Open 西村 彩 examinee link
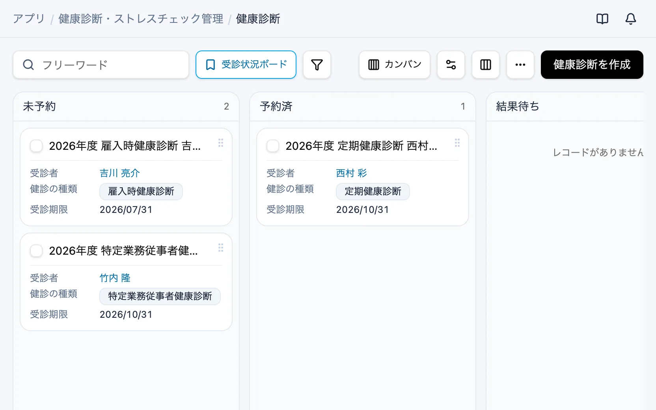This screenshot has width=656, height=410. pyautogui.click(x=351, y=173)
